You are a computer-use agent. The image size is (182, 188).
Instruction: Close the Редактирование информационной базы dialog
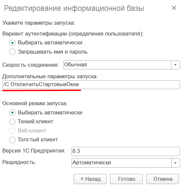point(174,8)
